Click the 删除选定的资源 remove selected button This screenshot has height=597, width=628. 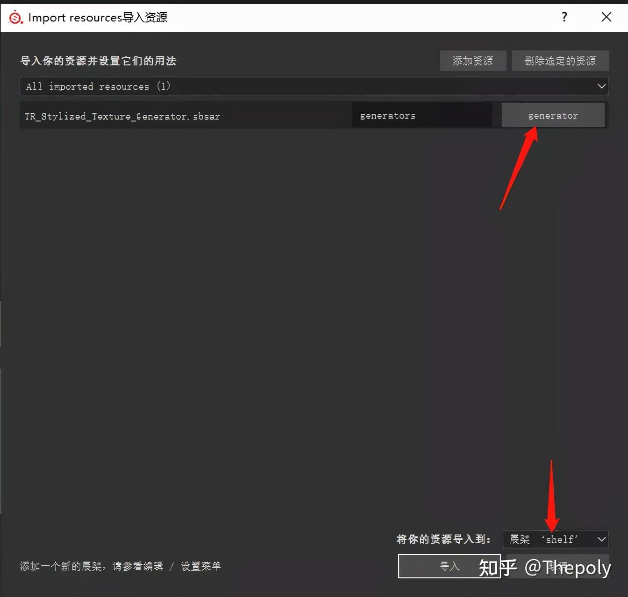[x=560, y=61]
